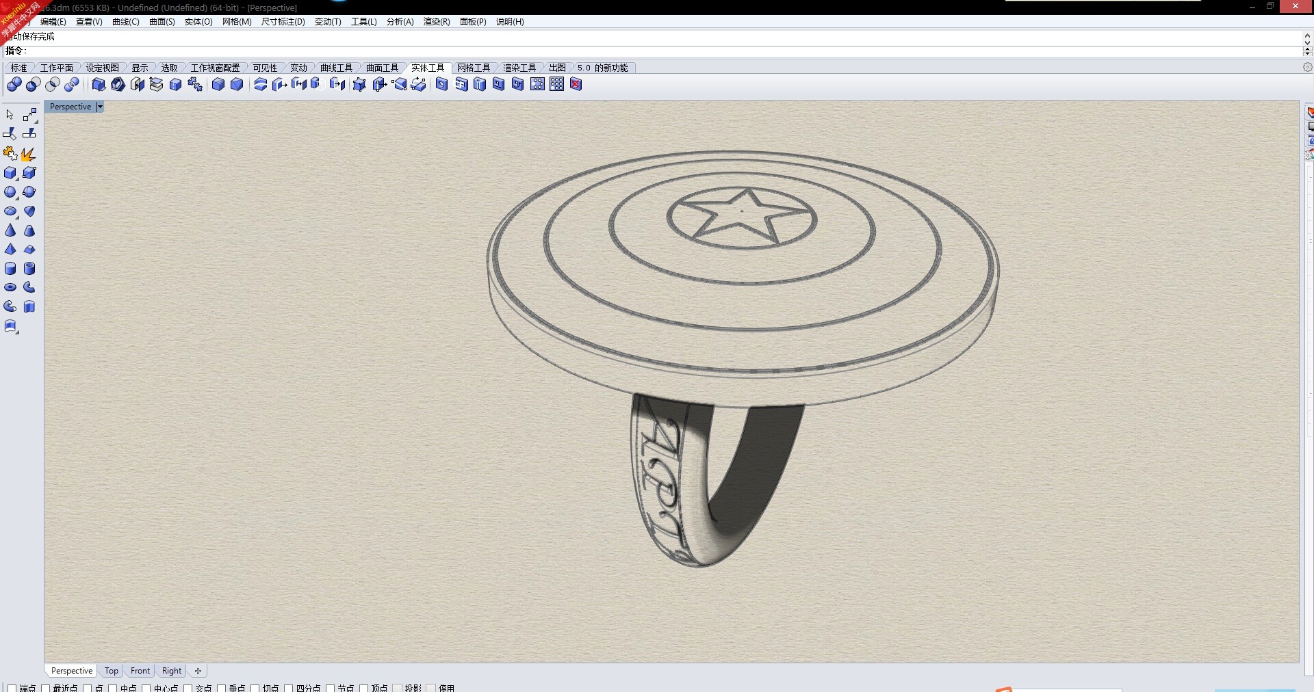The width and height of the screenshot is (1314, 692).
Task: Click the Fillet Edge blue cube icon
Action: (x=218, y=84)
